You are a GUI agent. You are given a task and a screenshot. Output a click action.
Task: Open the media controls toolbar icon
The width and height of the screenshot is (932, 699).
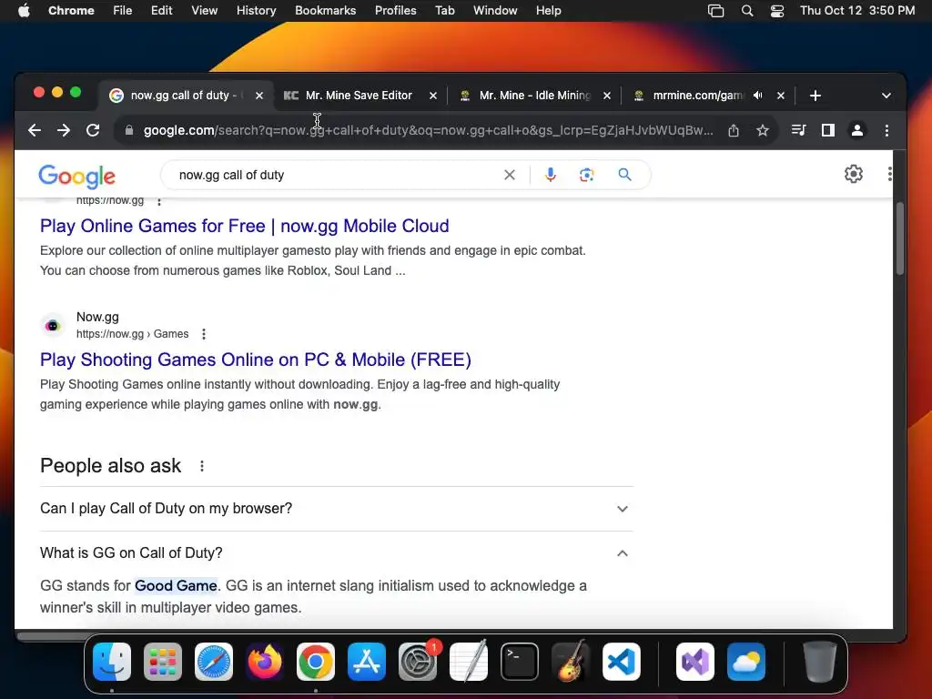tap(798, 130)
